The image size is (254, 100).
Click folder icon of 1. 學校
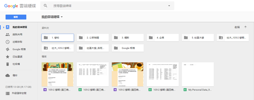[x=46, y=38]
